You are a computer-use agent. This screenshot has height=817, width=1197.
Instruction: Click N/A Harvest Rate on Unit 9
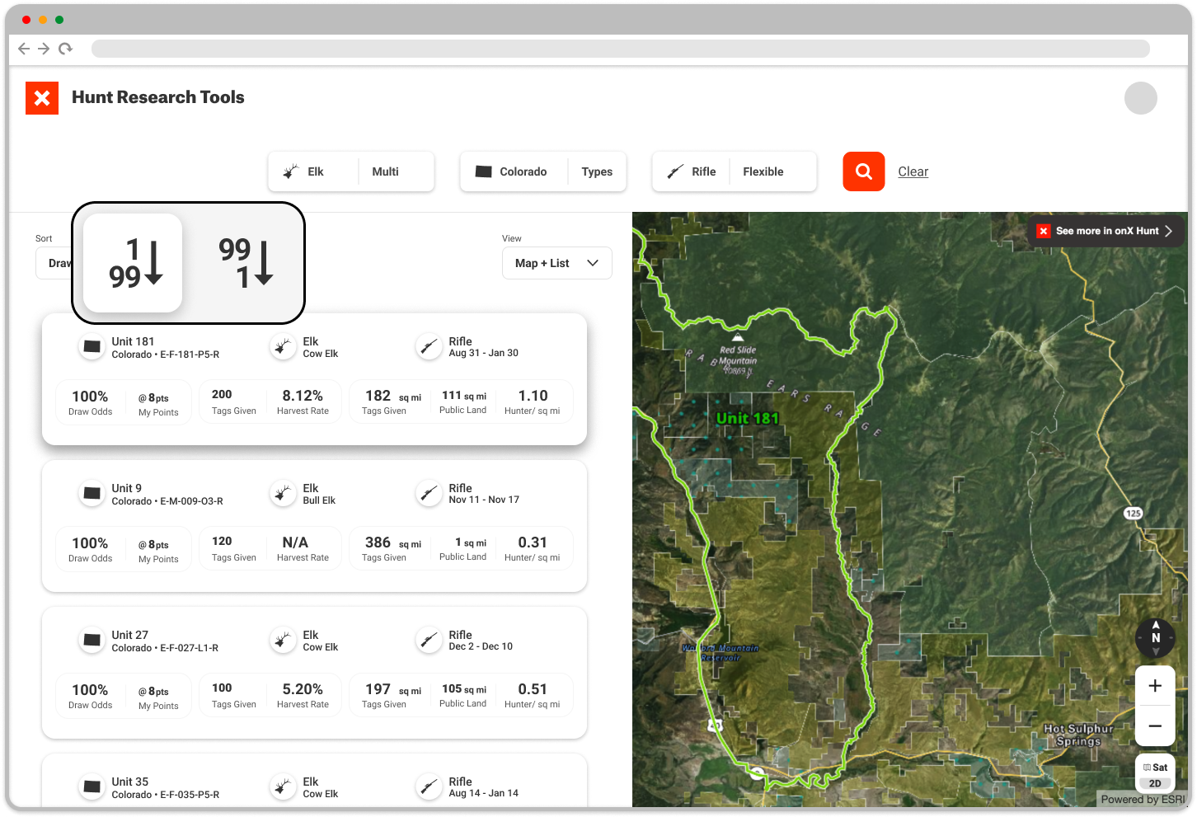pos(303,548)
